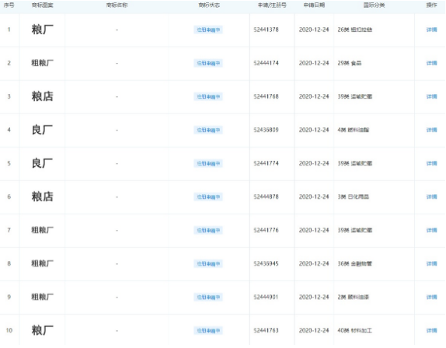Click the 40类 classification cell in row 10
The image size is (446, 348).
[x=354, y=330]
